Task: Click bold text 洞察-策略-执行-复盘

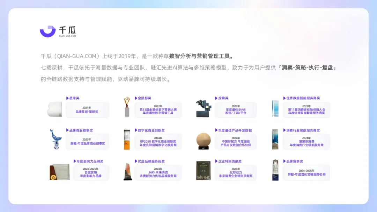Action: [x=307, y=68]
